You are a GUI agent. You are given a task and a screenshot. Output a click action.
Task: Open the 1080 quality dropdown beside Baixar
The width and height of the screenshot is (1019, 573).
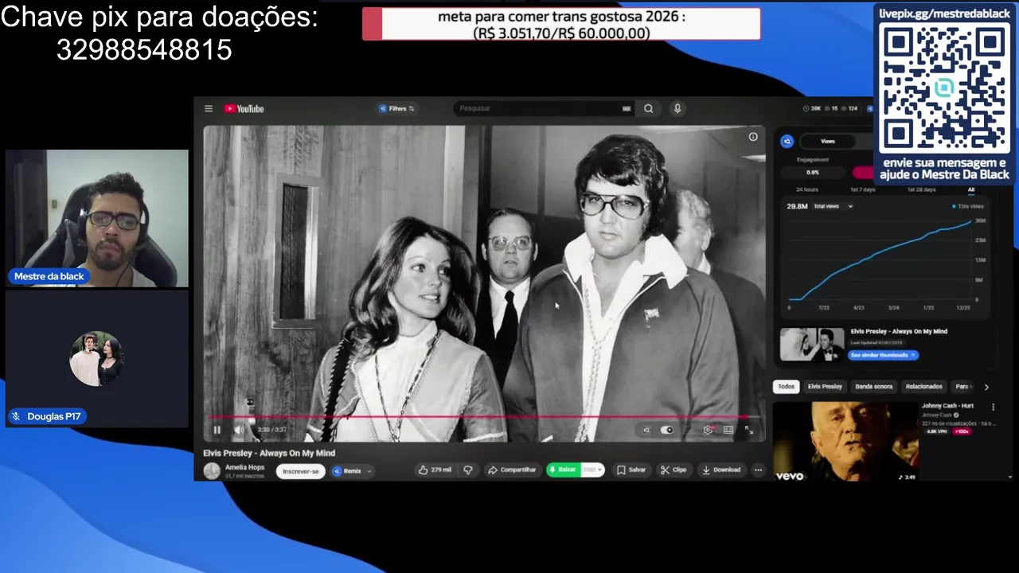[592, 470]
